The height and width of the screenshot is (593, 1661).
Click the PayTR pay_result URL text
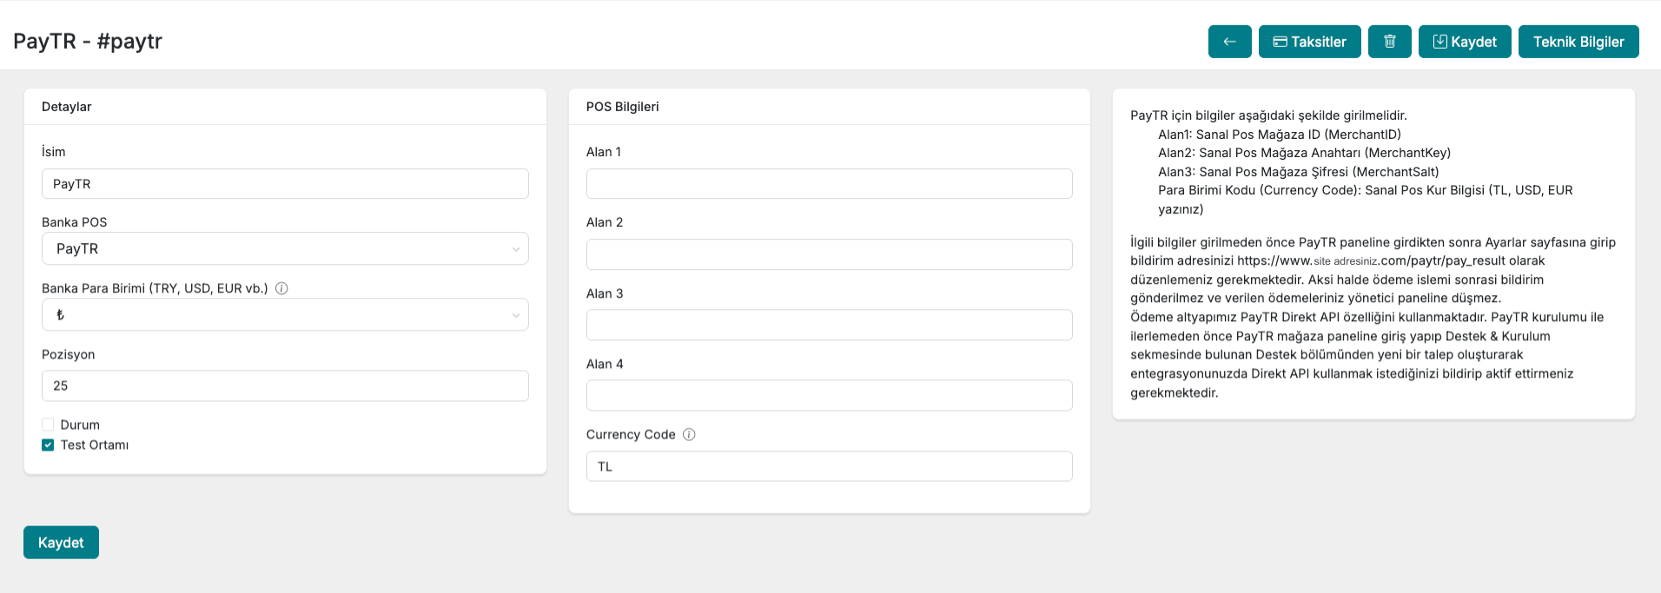click(1390, 260)
